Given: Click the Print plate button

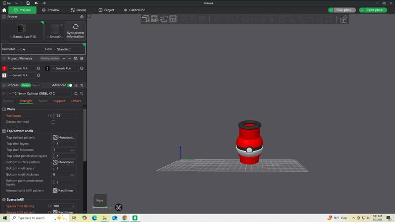Looking at the screenshot, I should (375, 10).
